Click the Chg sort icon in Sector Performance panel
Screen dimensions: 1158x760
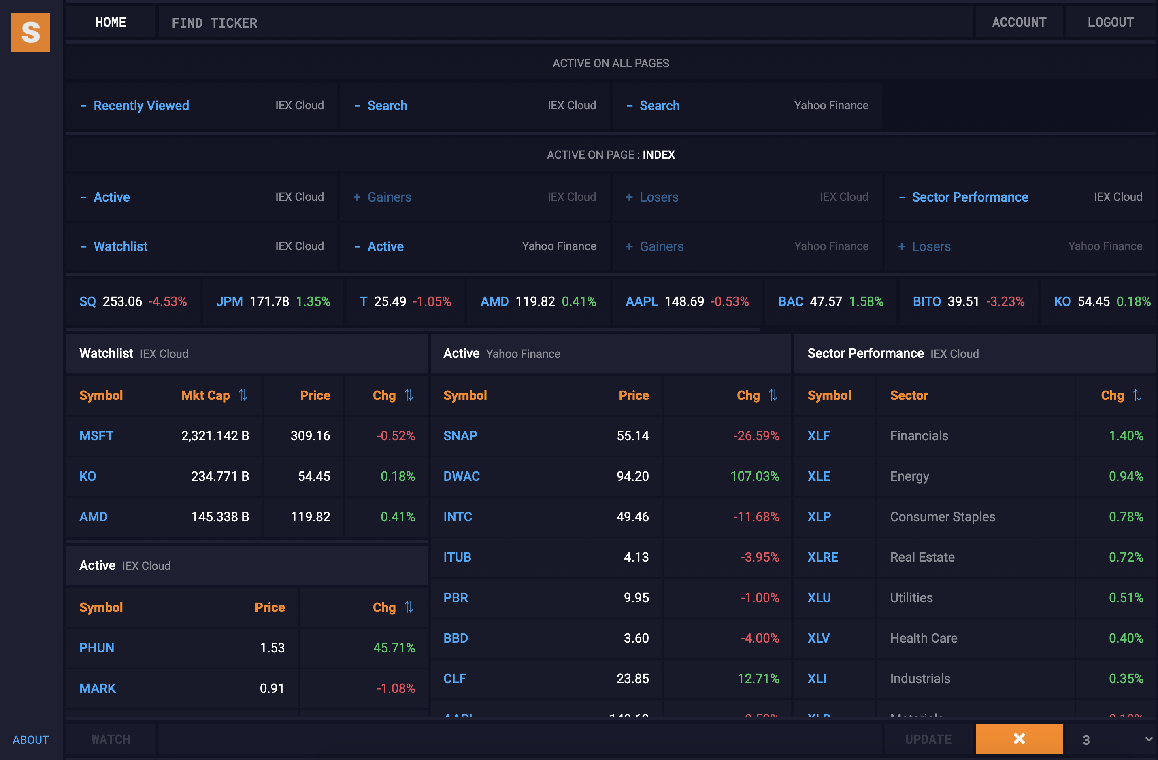click(x=1139, y=395)
